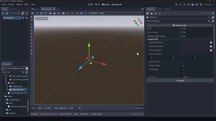Click the Filter Properties search field
216x121 pixels.
click(x=178, y=21)
